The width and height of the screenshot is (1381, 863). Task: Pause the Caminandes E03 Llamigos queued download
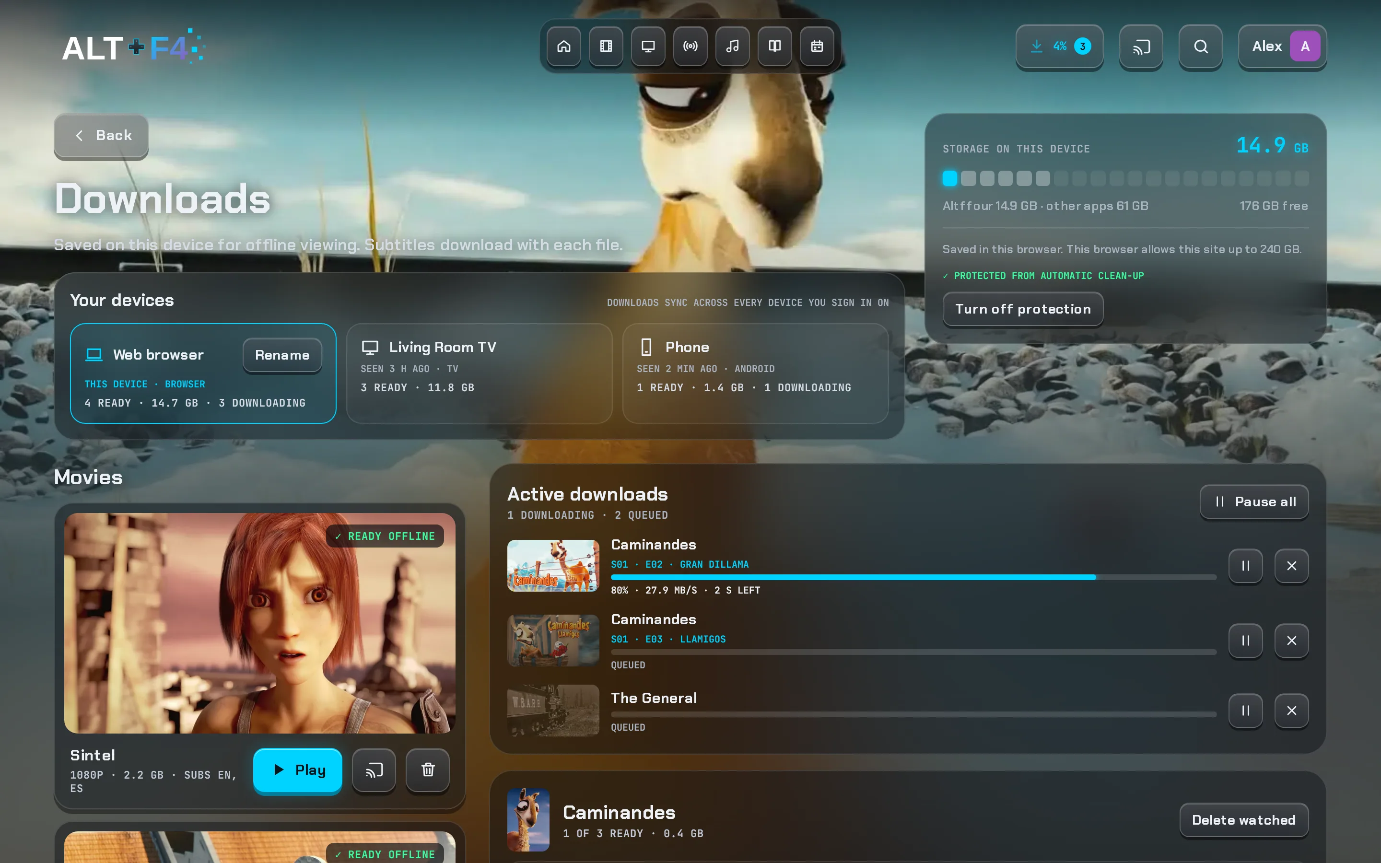click(x=1246, y=641)
